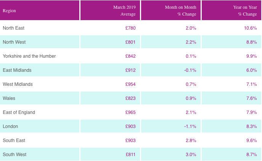Click South West's 3.0% monthly change
Screen dimensions: 262x161
pyautogui.click(x=191, y=155)
